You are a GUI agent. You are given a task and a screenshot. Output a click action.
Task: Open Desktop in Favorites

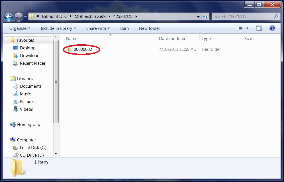coord(28,48)
